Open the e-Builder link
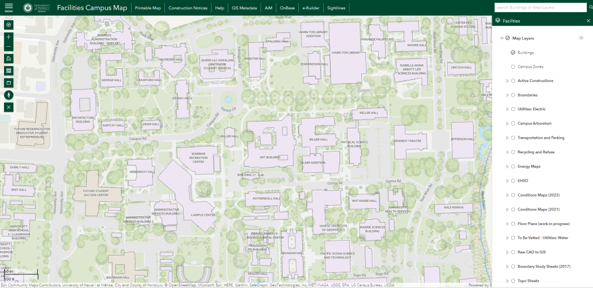The height and width of the screenshot is (288, 593). pos(311,8)
